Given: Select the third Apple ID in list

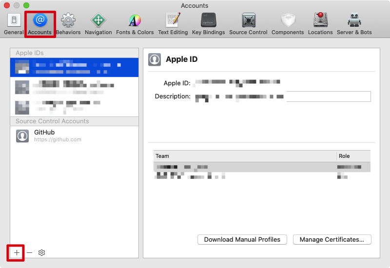Looking at the screenshot, I should (x=75, y=107).
